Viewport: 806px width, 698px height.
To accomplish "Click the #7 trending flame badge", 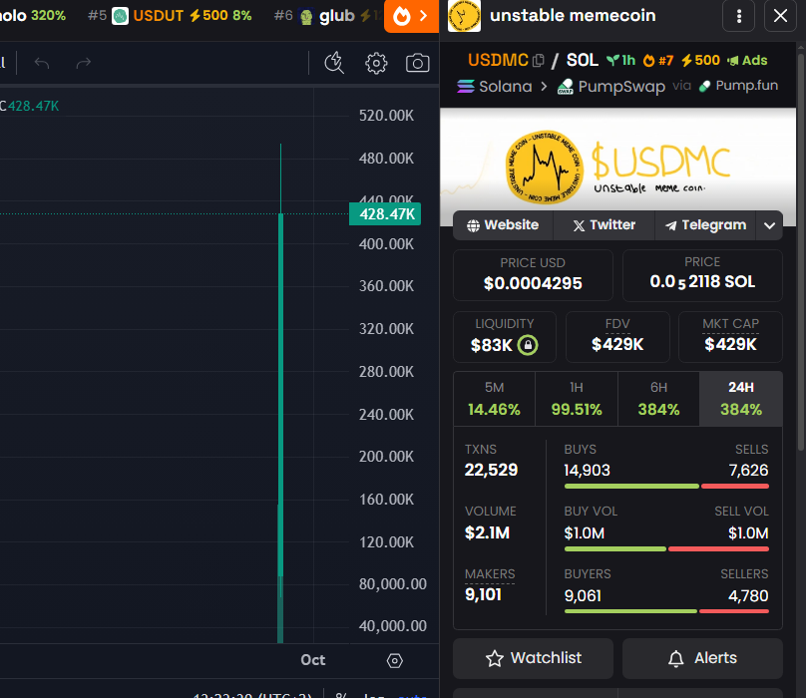I will click(x=658, y=61).
